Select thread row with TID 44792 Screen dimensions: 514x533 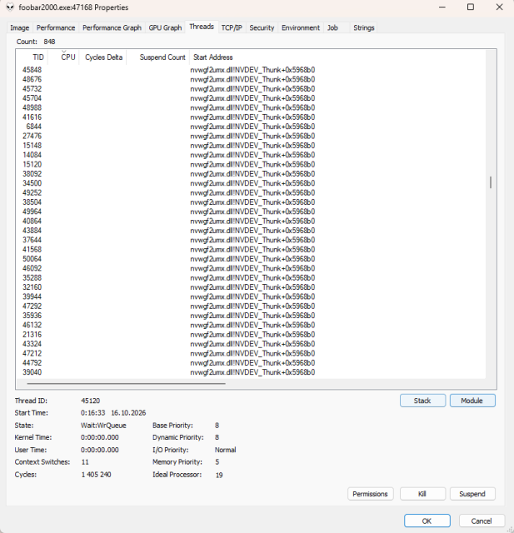251,363
